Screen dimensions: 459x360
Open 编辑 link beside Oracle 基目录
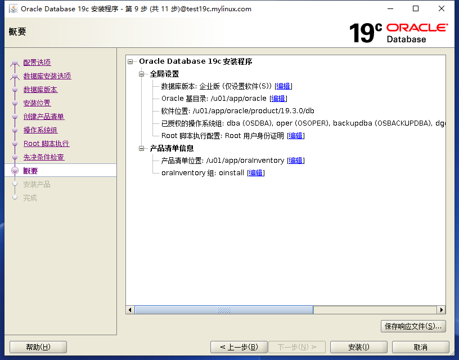pos(278,98)
